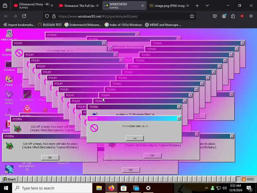
Task: Go back to previous page
Action: pos(6,16)
